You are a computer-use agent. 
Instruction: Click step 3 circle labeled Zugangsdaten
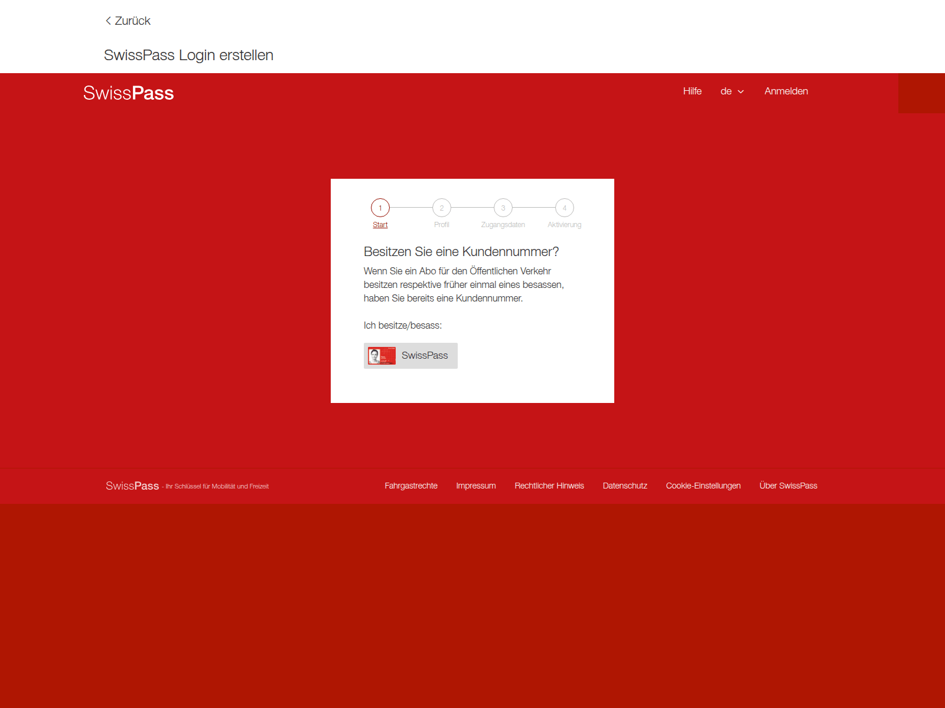point(503,208)
